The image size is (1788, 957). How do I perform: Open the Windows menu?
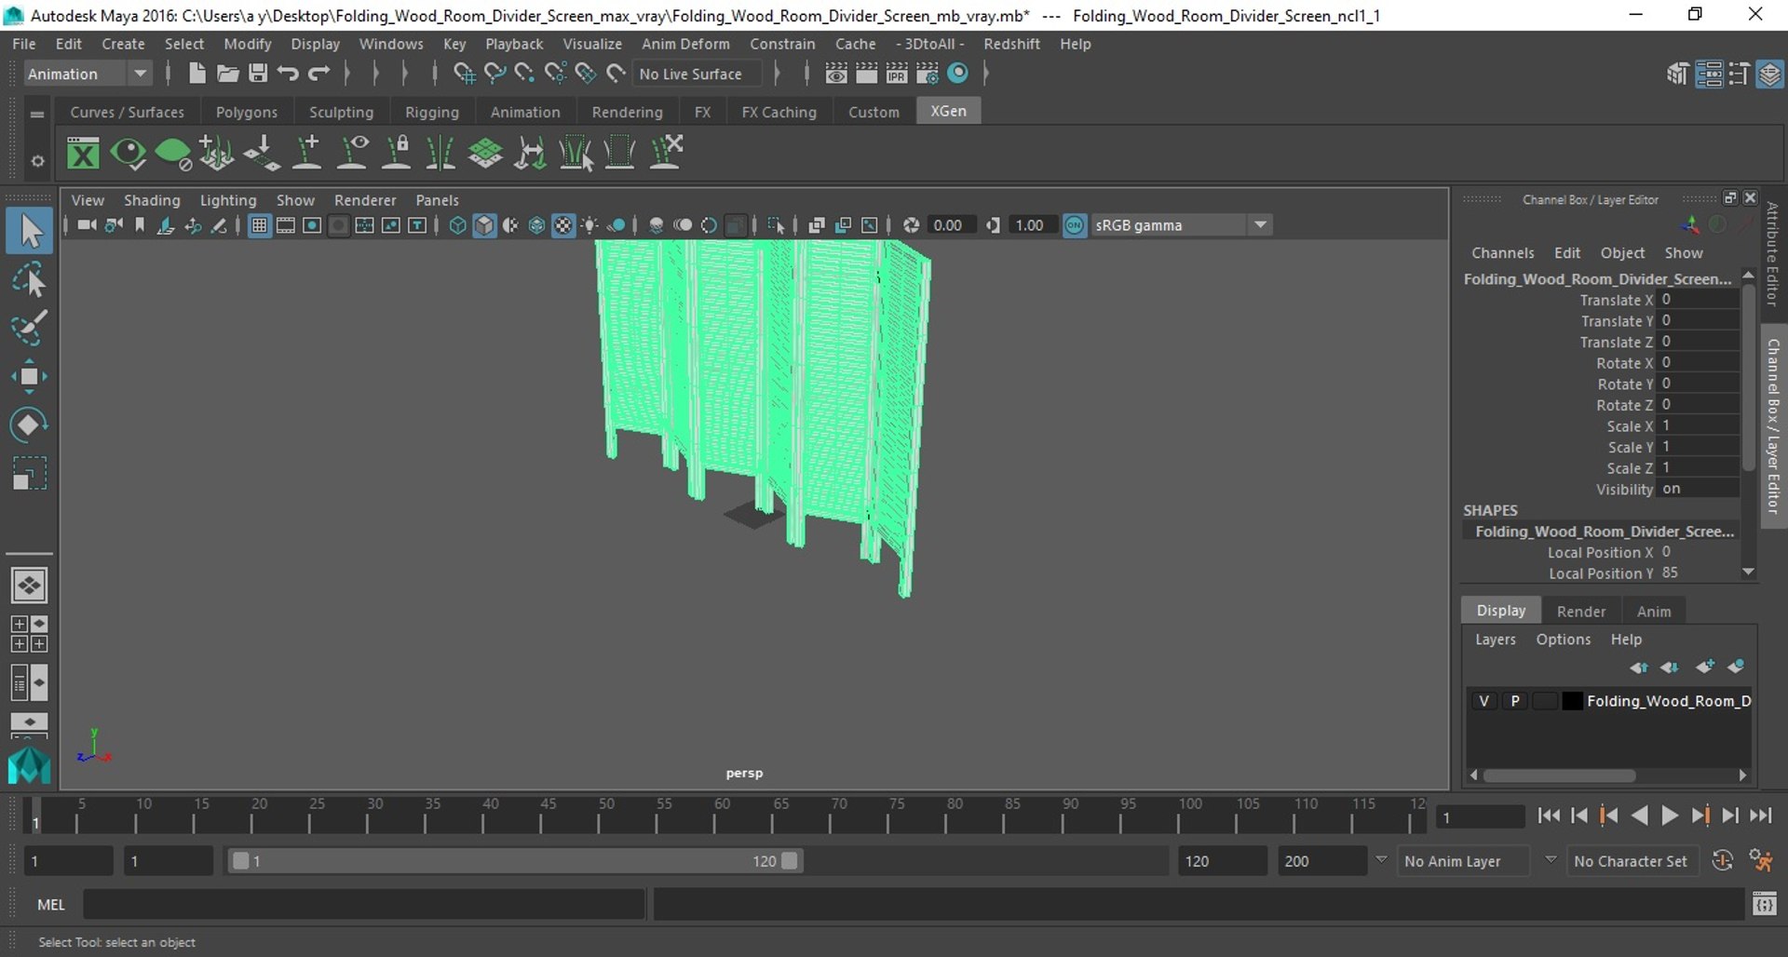pos(390,44)
